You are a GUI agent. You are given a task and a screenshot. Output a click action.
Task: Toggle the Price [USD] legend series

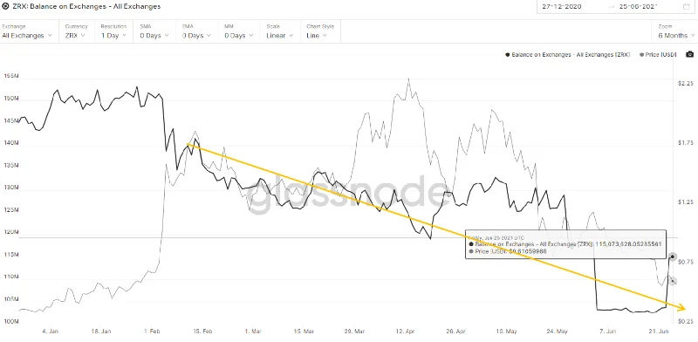(658, 55)
